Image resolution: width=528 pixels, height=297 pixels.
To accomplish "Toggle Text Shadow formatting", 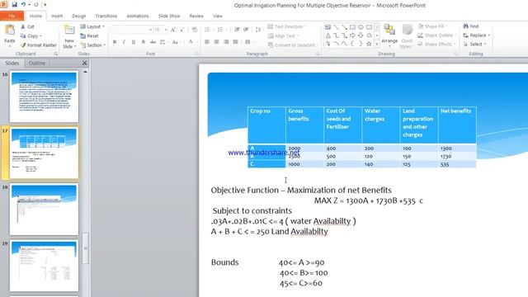I will 143,42.
